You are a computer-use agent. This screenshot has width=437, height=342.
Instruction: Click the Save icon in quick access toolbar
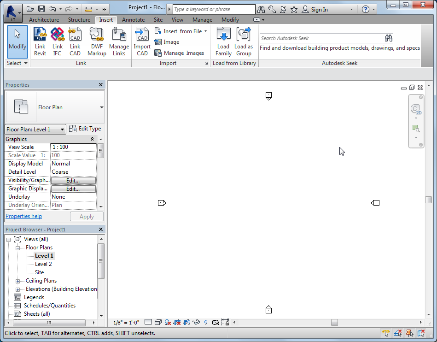coord(41,9)
